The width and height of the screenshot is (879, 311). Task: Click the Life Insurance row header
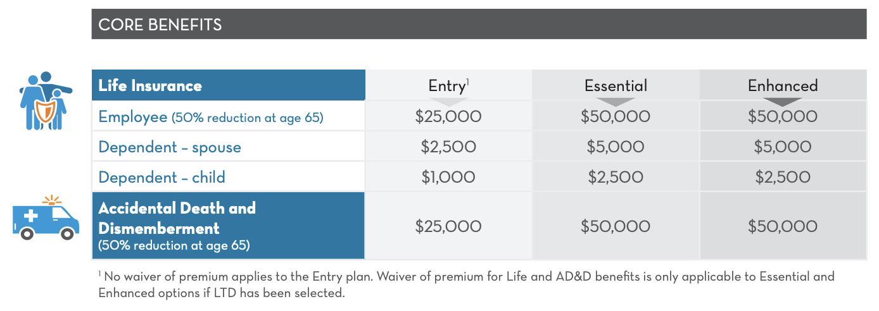click(150, 85)
